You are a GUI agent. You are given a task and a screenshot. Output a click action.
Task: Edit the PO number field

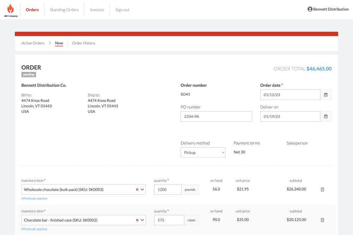click(216, 117)
